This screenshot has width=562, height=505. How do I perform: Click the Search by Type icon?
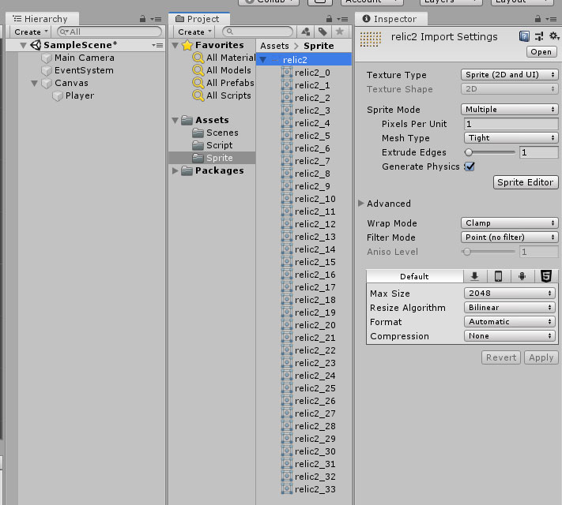pyautogui.click(x=305, y=32)
